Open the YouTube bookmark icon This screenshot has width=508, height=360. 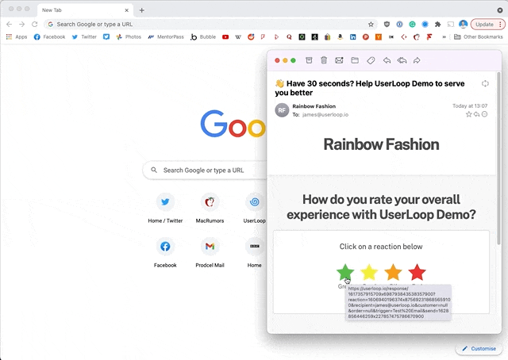click(225, 37)
